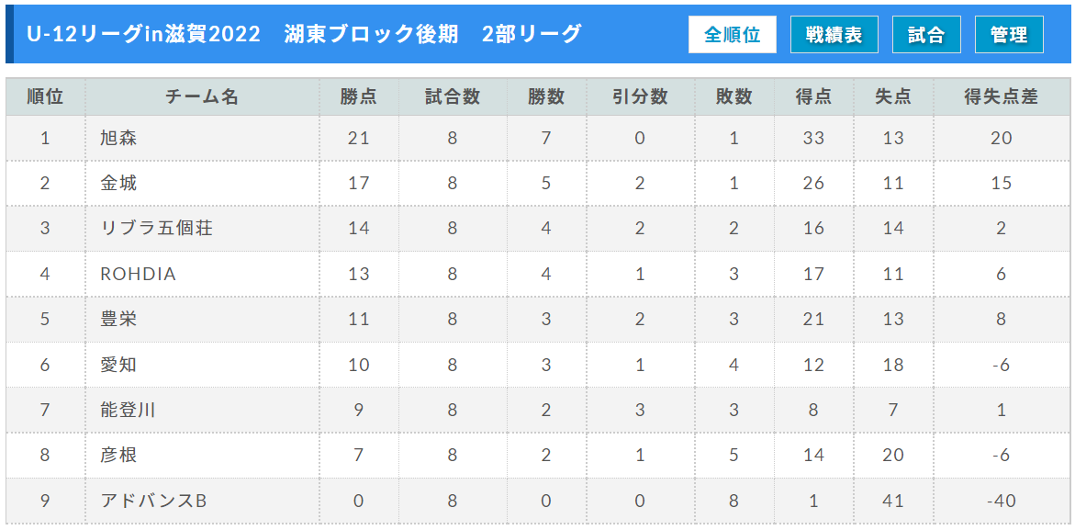Select team 愛知 in the table
This screenshot has height=530, width=1075.
[118, 365]
